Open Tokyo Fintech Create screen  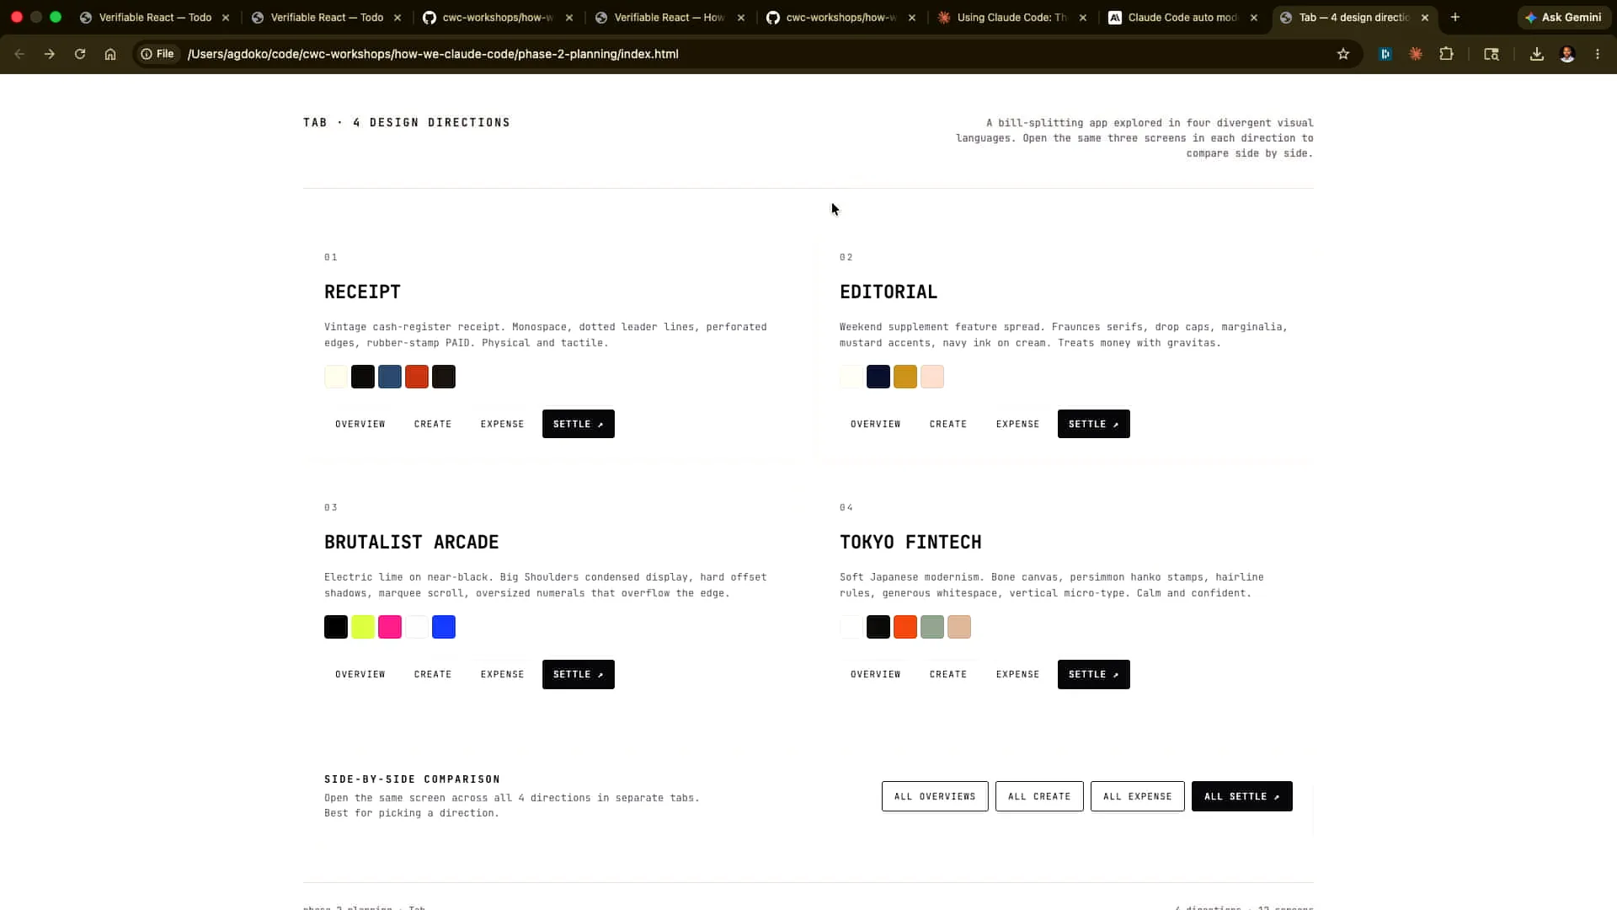coord(948,674)
